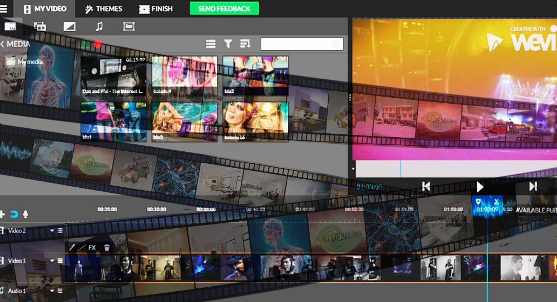Viewport: 557px width, 302px height.
Task: Click the Available Publish time label
Action: point(536,210)
